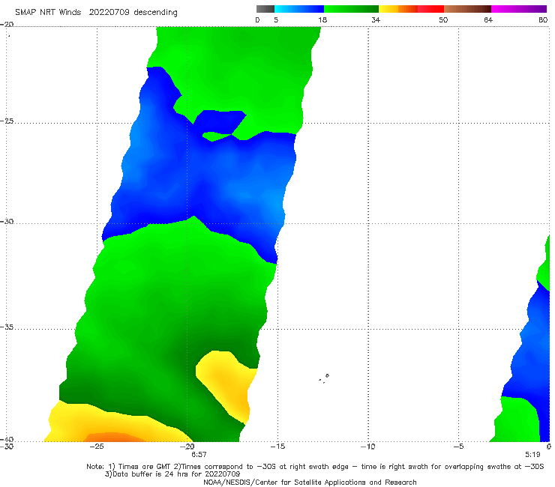Click the yellow-orange segment of the color bar
This screenshot has width=555, height=487.
398,9
